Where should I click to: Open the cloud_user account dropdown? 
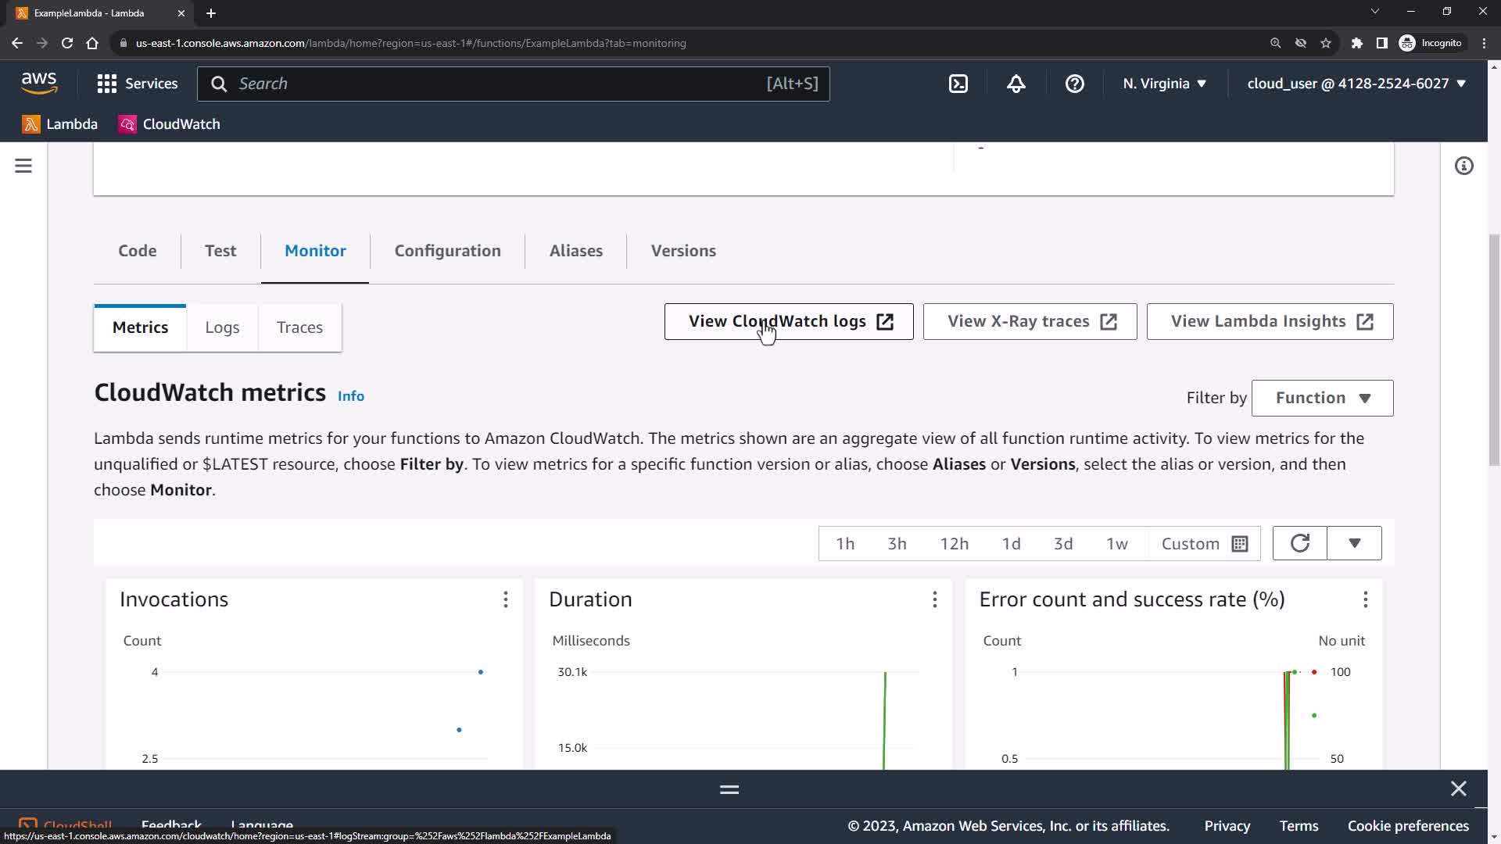(1356, 84)
